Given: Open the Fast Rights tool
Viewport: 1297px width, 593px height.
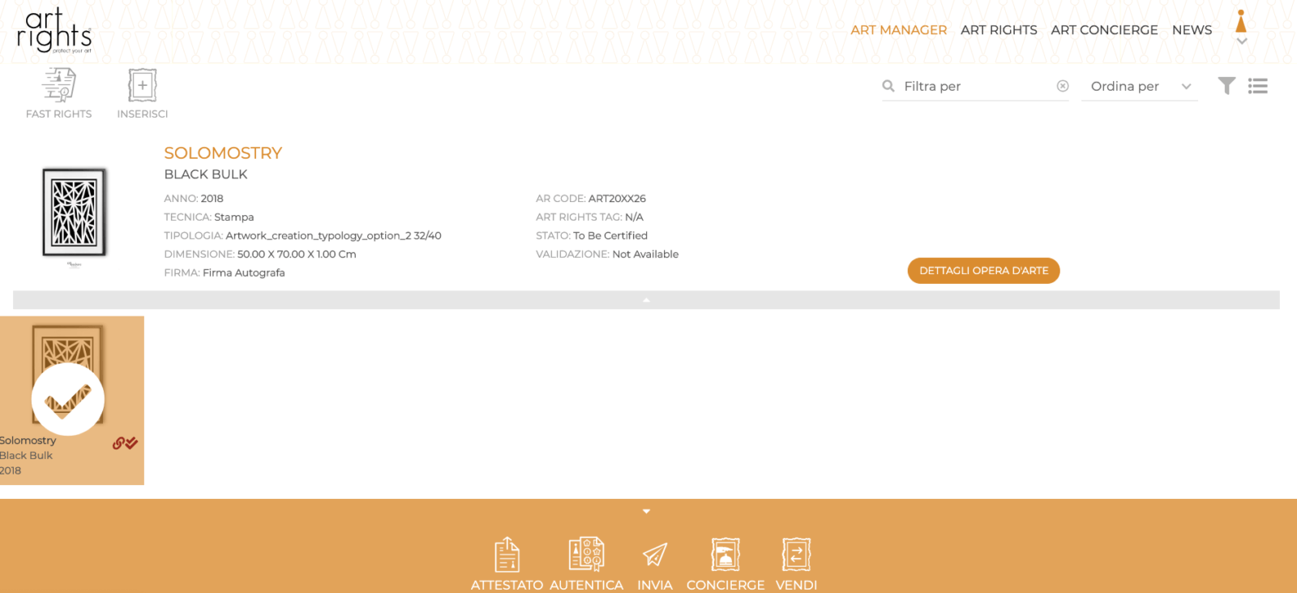Looking at the screenshot, I should (58, 93).
